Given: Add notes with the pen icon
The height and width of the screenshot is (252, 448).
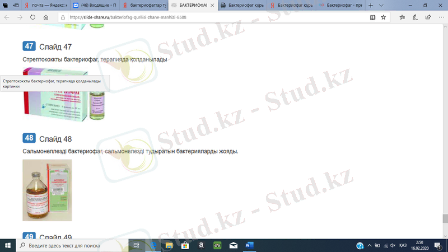Looking at the screenshot, I should point(415,17).
